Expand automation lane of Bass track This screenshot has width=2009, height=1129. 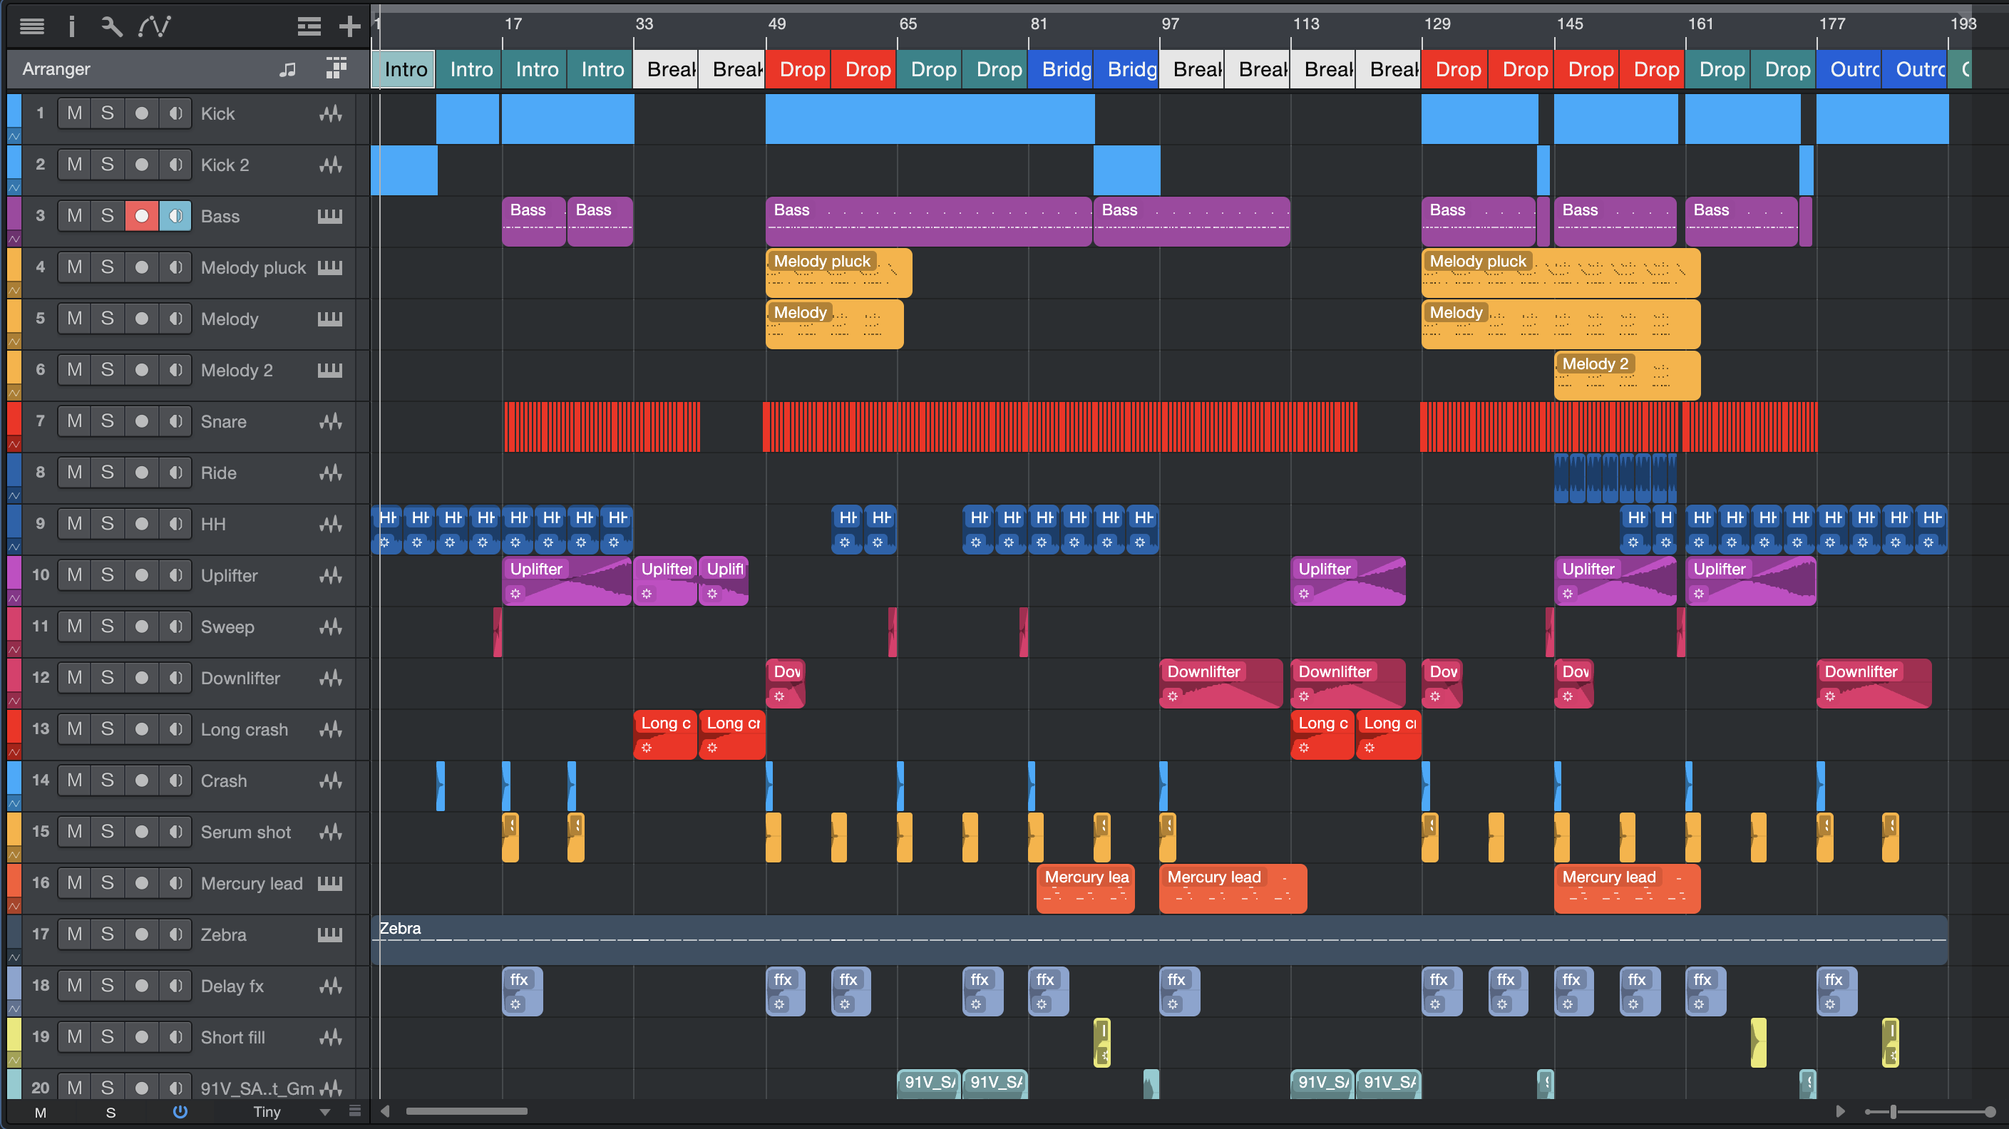tap(14, 239)
